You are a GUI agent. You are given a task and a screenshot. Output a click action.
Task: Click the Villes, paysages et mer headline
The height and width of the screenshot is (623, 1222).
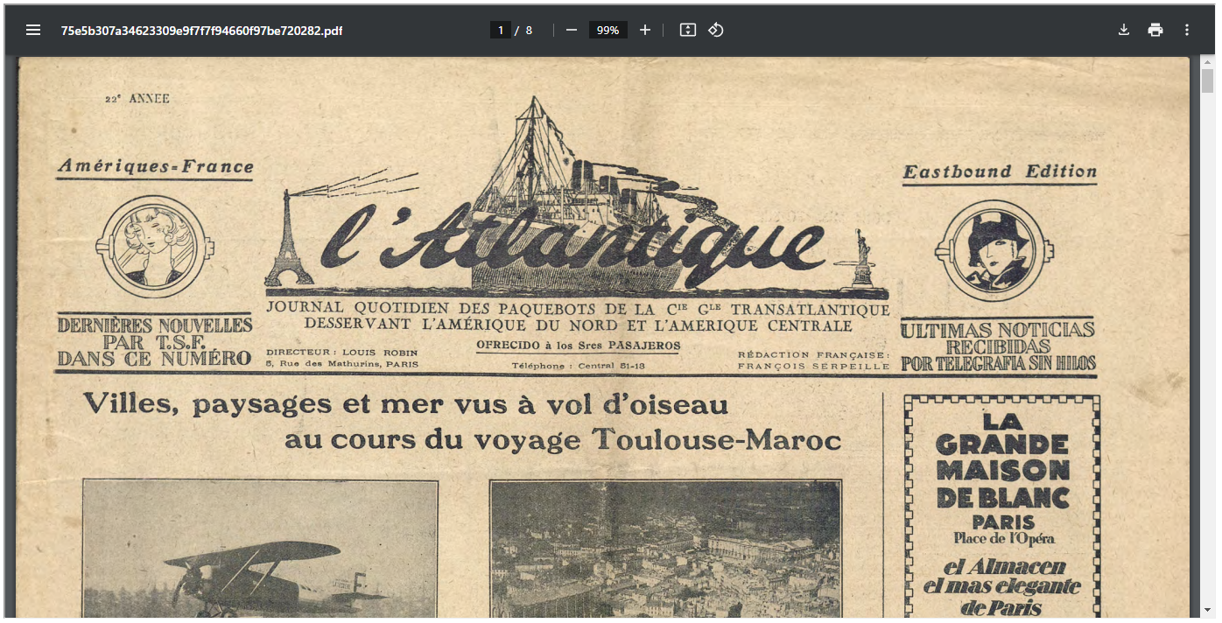(405, 404)
